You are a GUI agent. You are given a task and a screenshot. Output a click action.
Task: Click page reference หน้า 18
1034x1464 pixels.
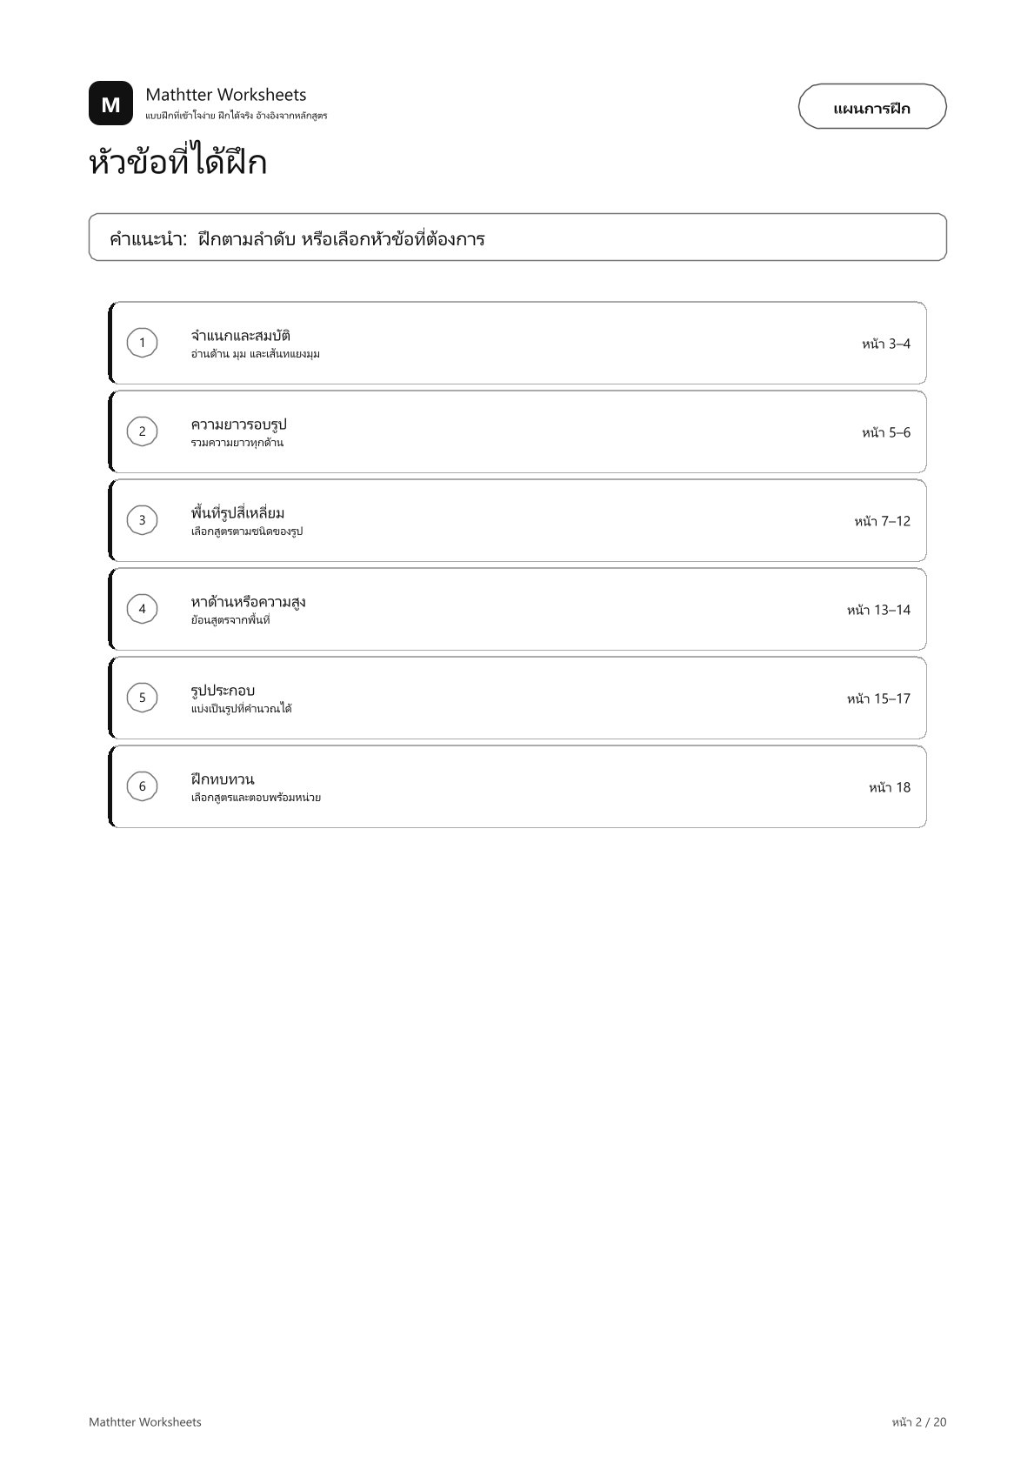890,787
